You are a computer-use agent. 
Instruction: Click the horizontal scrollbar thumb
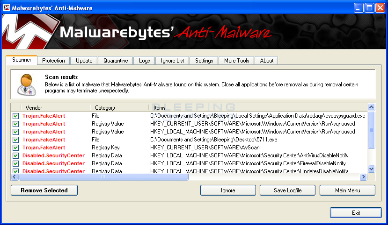(103, 177)
